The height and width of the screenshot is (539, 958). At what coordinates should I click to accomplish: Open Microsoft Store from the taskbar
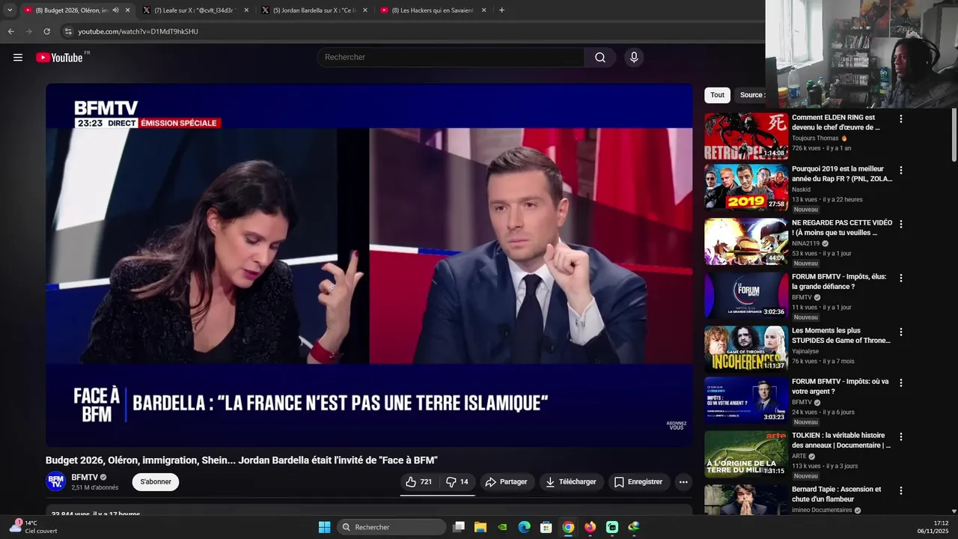[546, 527]
